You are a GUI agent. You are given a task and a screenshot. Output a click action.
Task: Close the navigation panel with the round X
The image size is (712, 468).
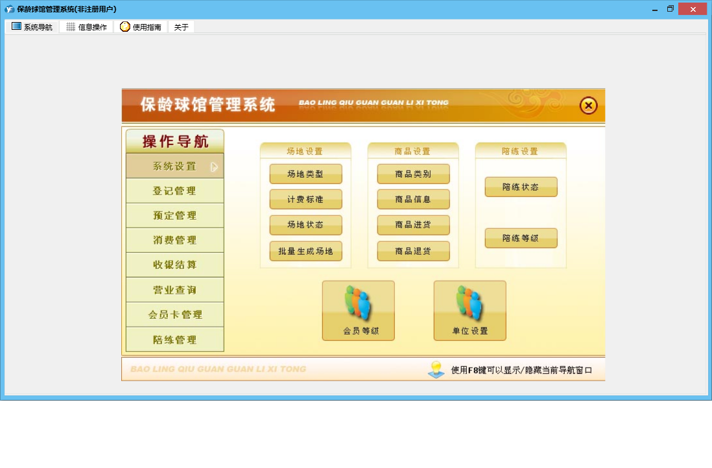click(x=589, y=106)
